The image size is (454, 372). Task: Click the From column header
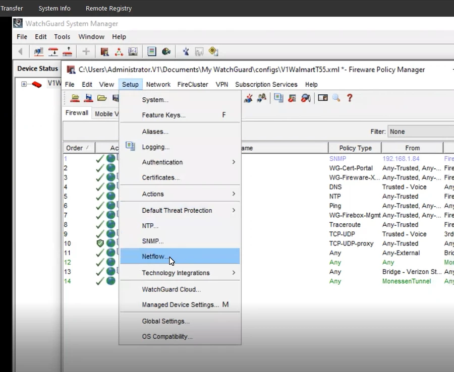click(x=412, y=148)
